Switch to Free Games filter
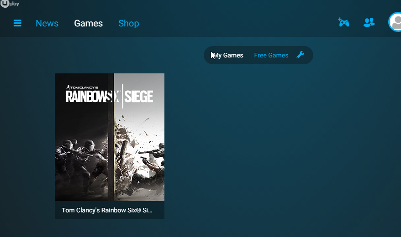This screenshot has width=401, height=237. pos(271,55)
